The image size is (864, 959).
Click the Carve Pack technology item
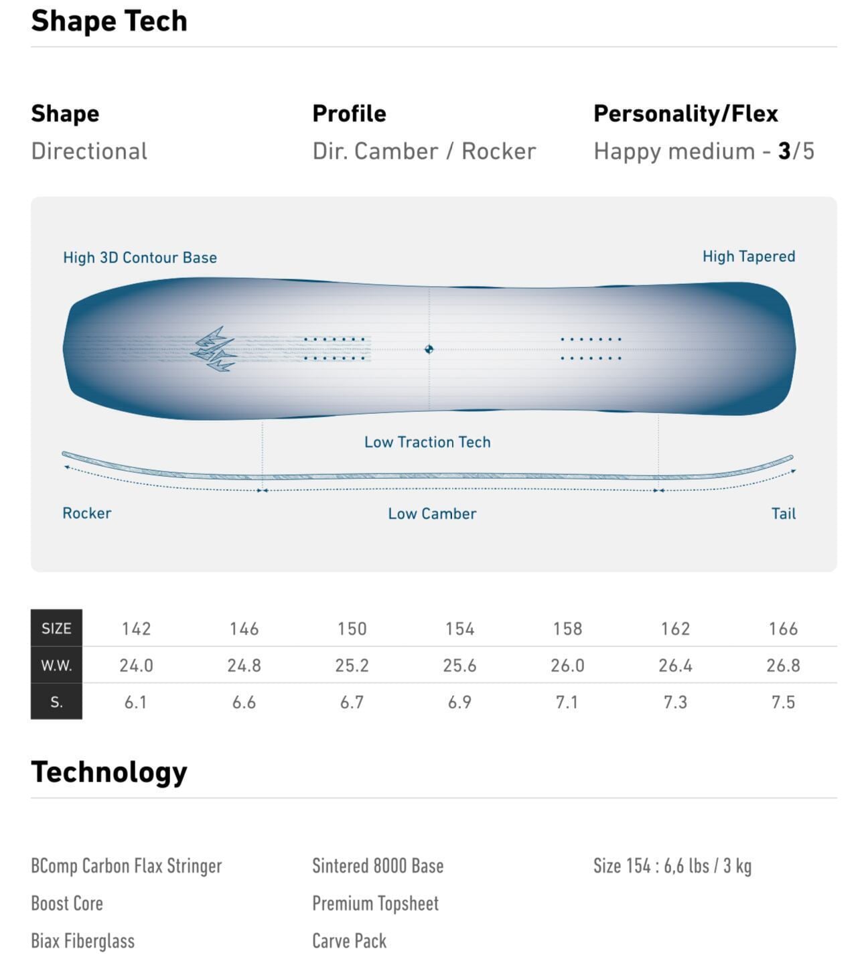tap(349, 941)
